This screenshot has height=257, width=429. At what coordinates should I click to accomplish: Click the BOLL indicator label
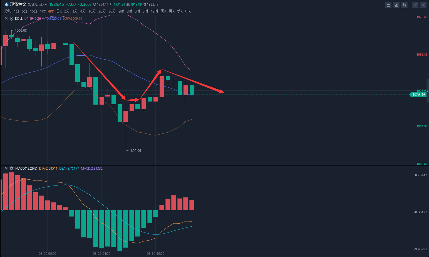19,19
